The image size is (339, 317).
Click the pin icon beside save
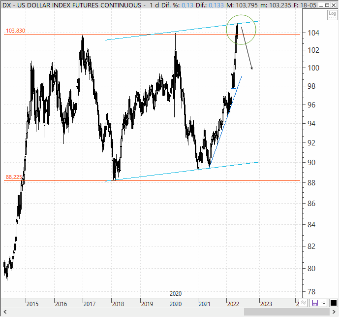click(x=323, y=303)
